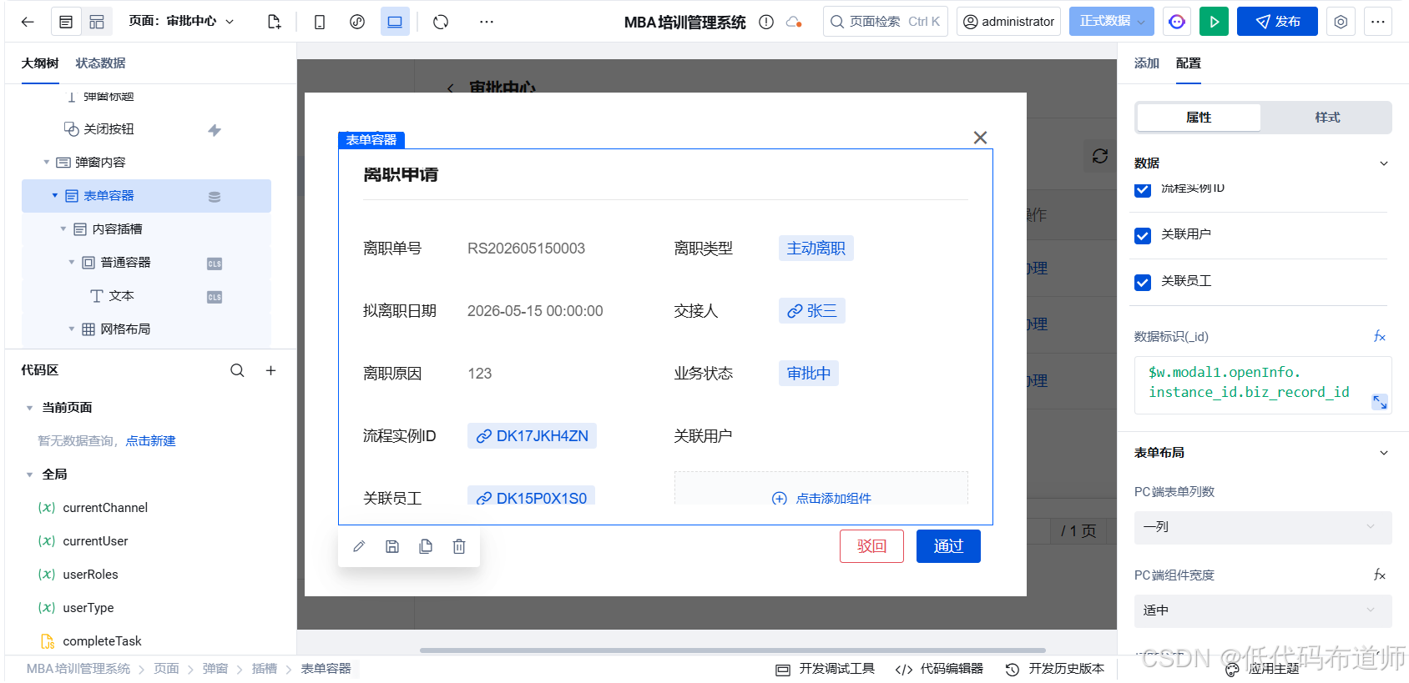Viewport: 1409px width, 683px height.
Task: Click the fx icon next to PC端组件宽度
Action: click(1379, 575)
